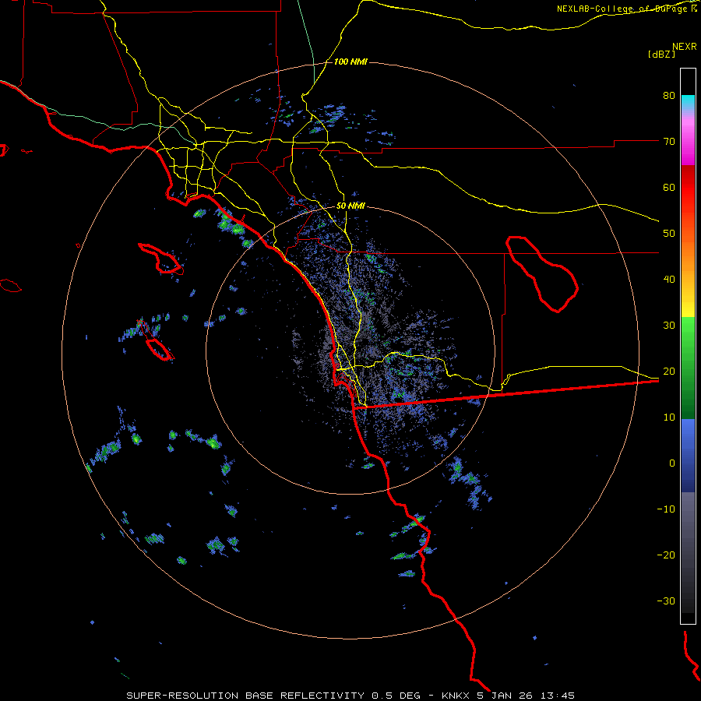Image resolution: width=701 pixels, height=701 pixels.
Task: Click the 40 value on dBZ scale
Action: pos(669,280)
